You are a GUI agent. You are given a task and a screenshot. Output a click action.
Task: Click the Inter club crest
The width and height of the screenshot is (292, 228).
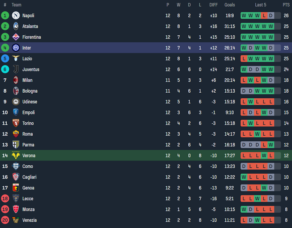tap(16, 48)
